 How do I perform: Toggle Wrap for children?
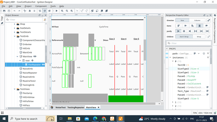click(199, 37)
